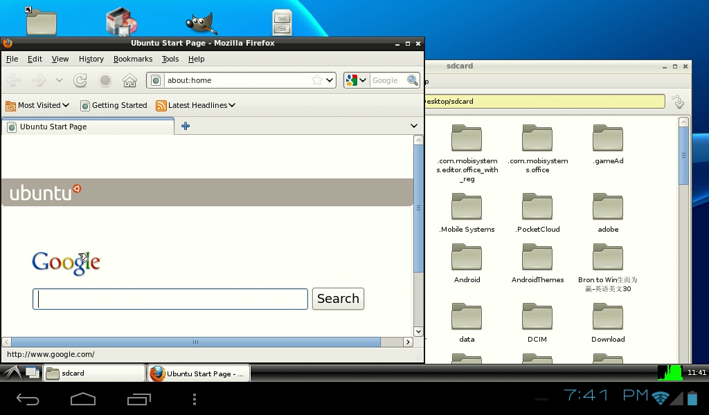Click the horizontal scrollbar right arrow
The height and width of the screenshot is (415, 709).
pyautogui.click(x=408, y=342)
